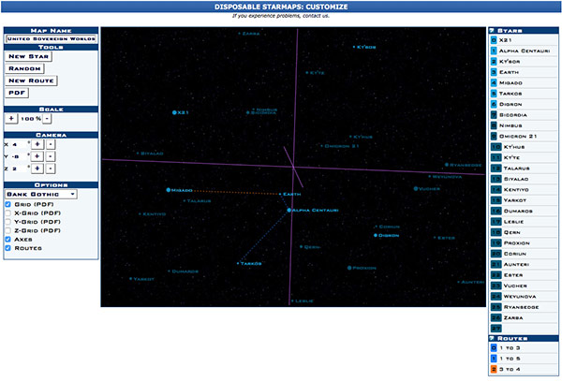The height and width of the screenshot is (381, 562).
Task: Select star 10 Ky'hus number badge
Action: [496, 147]
